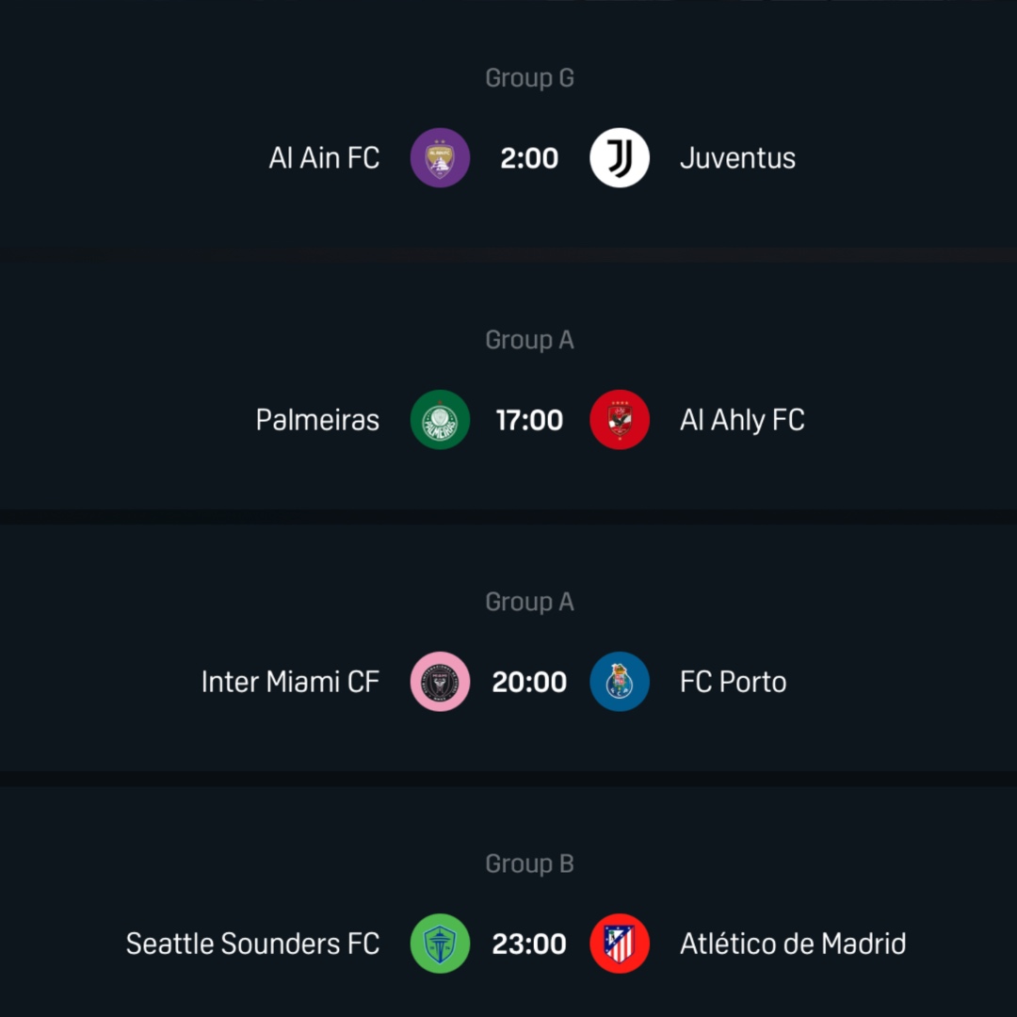The image size is (1017, 1017).
Task: Click the Group G label
Action: click(x=529, y=77)
